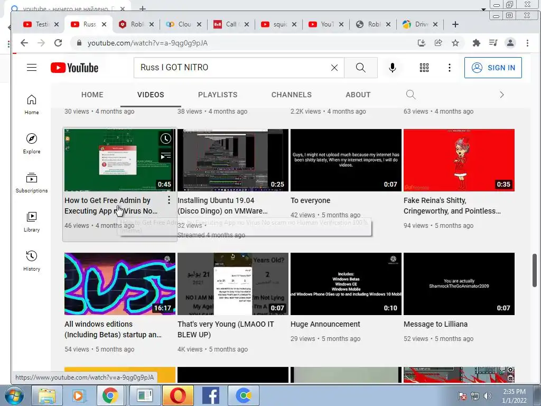Open Facebook from the taskbar

(x=211, y=395)
